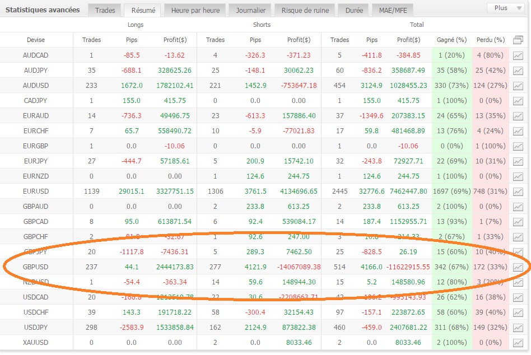View the chart icon for USDJPY
This screenshot has height=355, width=531.
click(518, 327)
